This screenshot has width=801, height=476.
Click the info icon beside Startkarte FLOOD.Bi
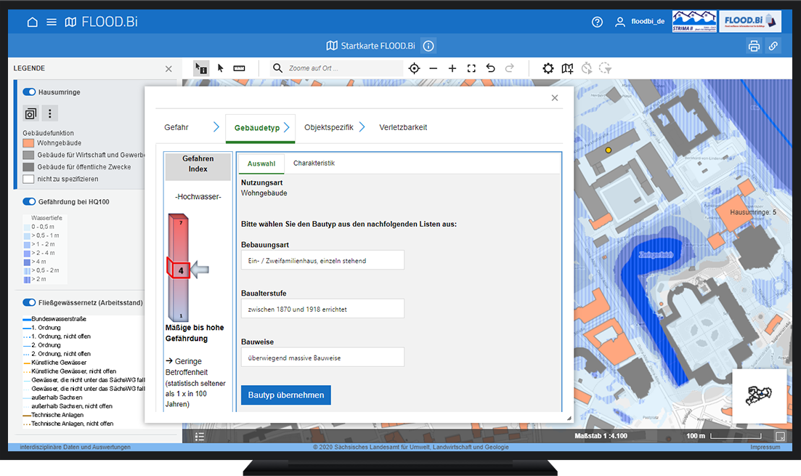click(428, 47)
